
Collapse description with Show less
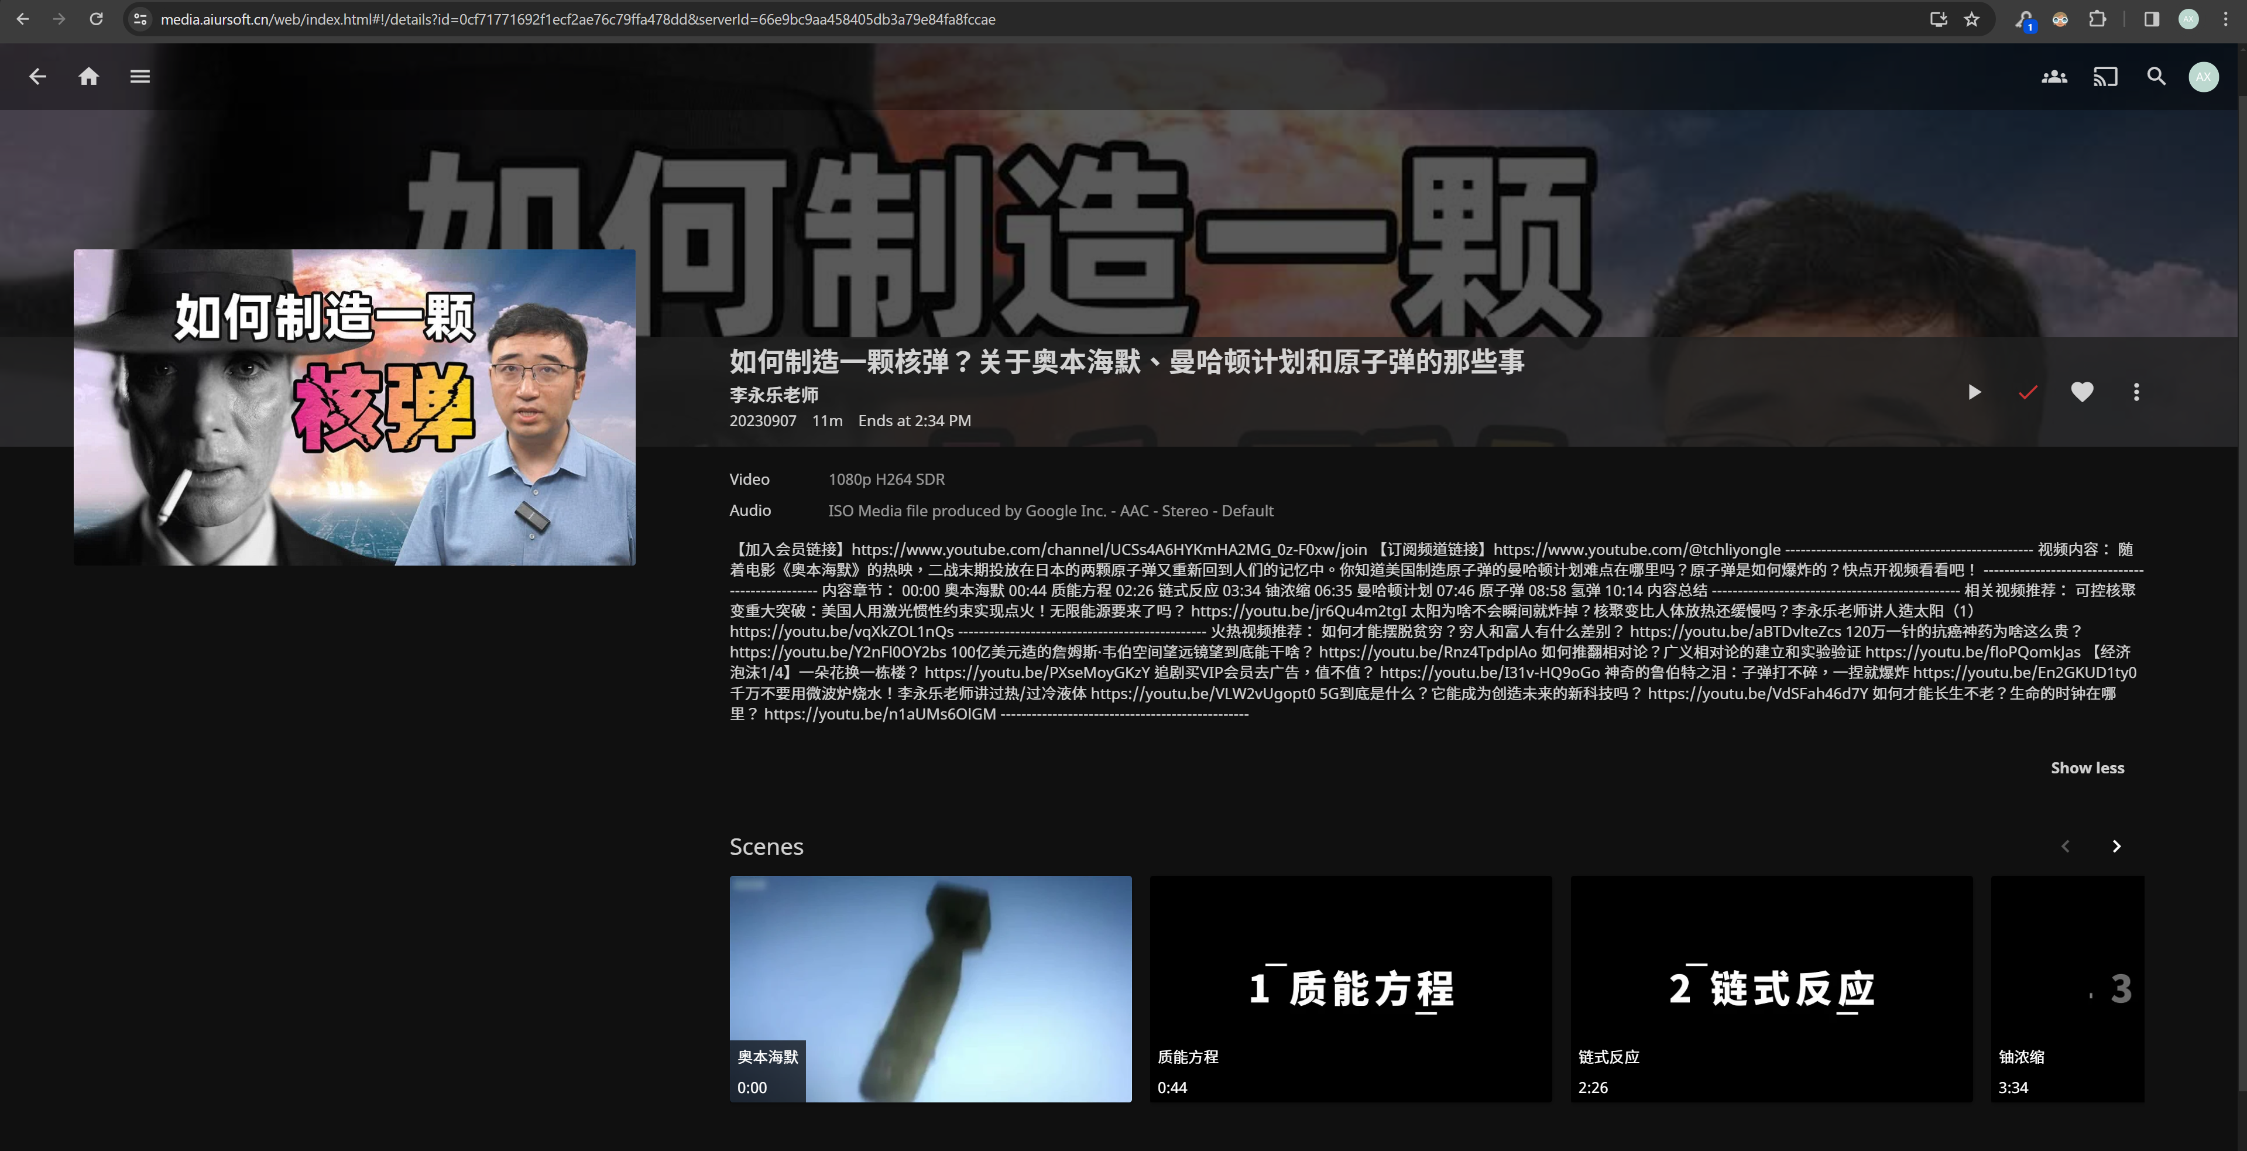click(x=2087, y=768)
